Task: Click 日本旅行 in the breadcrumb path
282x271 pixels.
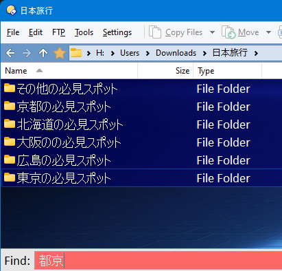Action: tap(230, 53)
